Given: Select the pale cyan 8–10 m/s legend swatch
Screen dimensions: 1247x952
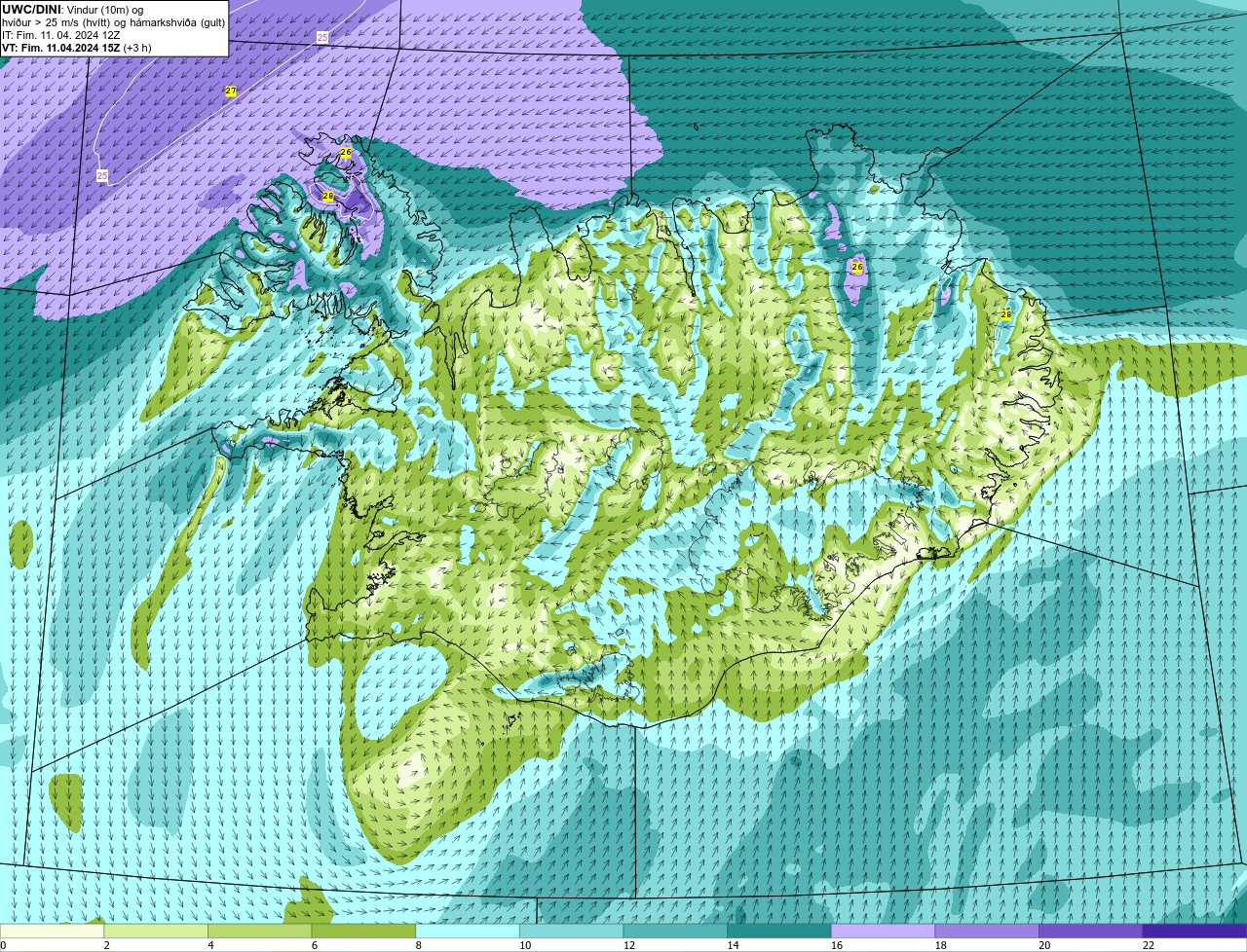Looking at the screenshot, I should pos(468,931).
